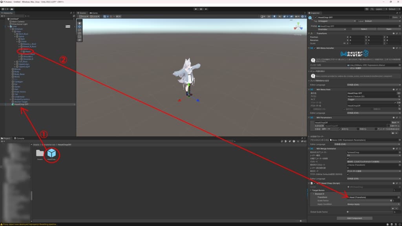Click the HeadChop prefab asset icon
This screenshot has width=402, height=226.
click(51, 154)
